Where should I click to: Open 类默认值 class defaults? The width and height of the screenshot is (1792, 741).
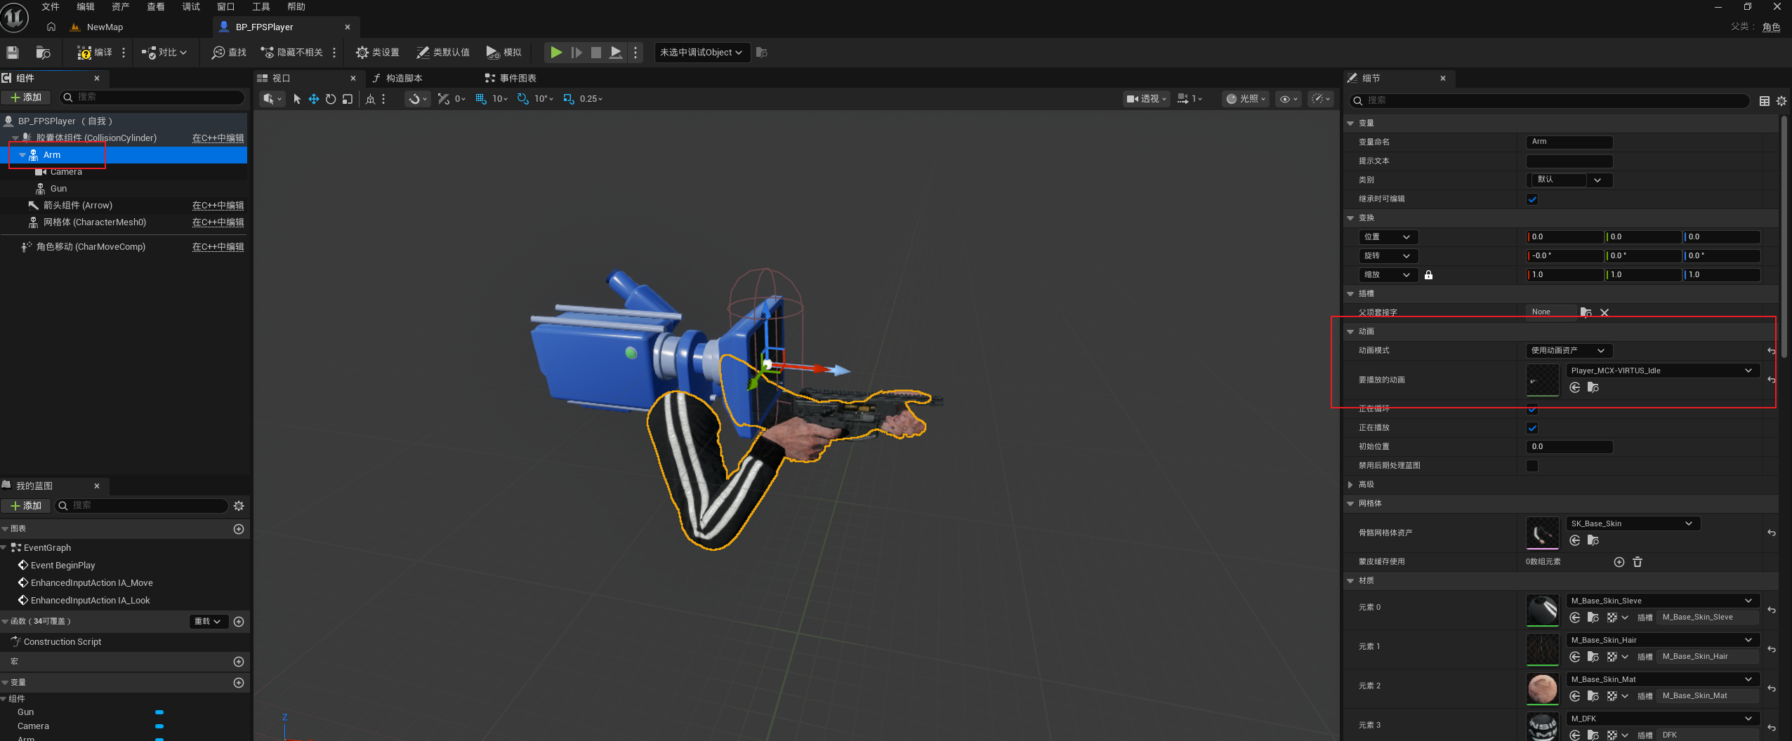pos(442,53)
